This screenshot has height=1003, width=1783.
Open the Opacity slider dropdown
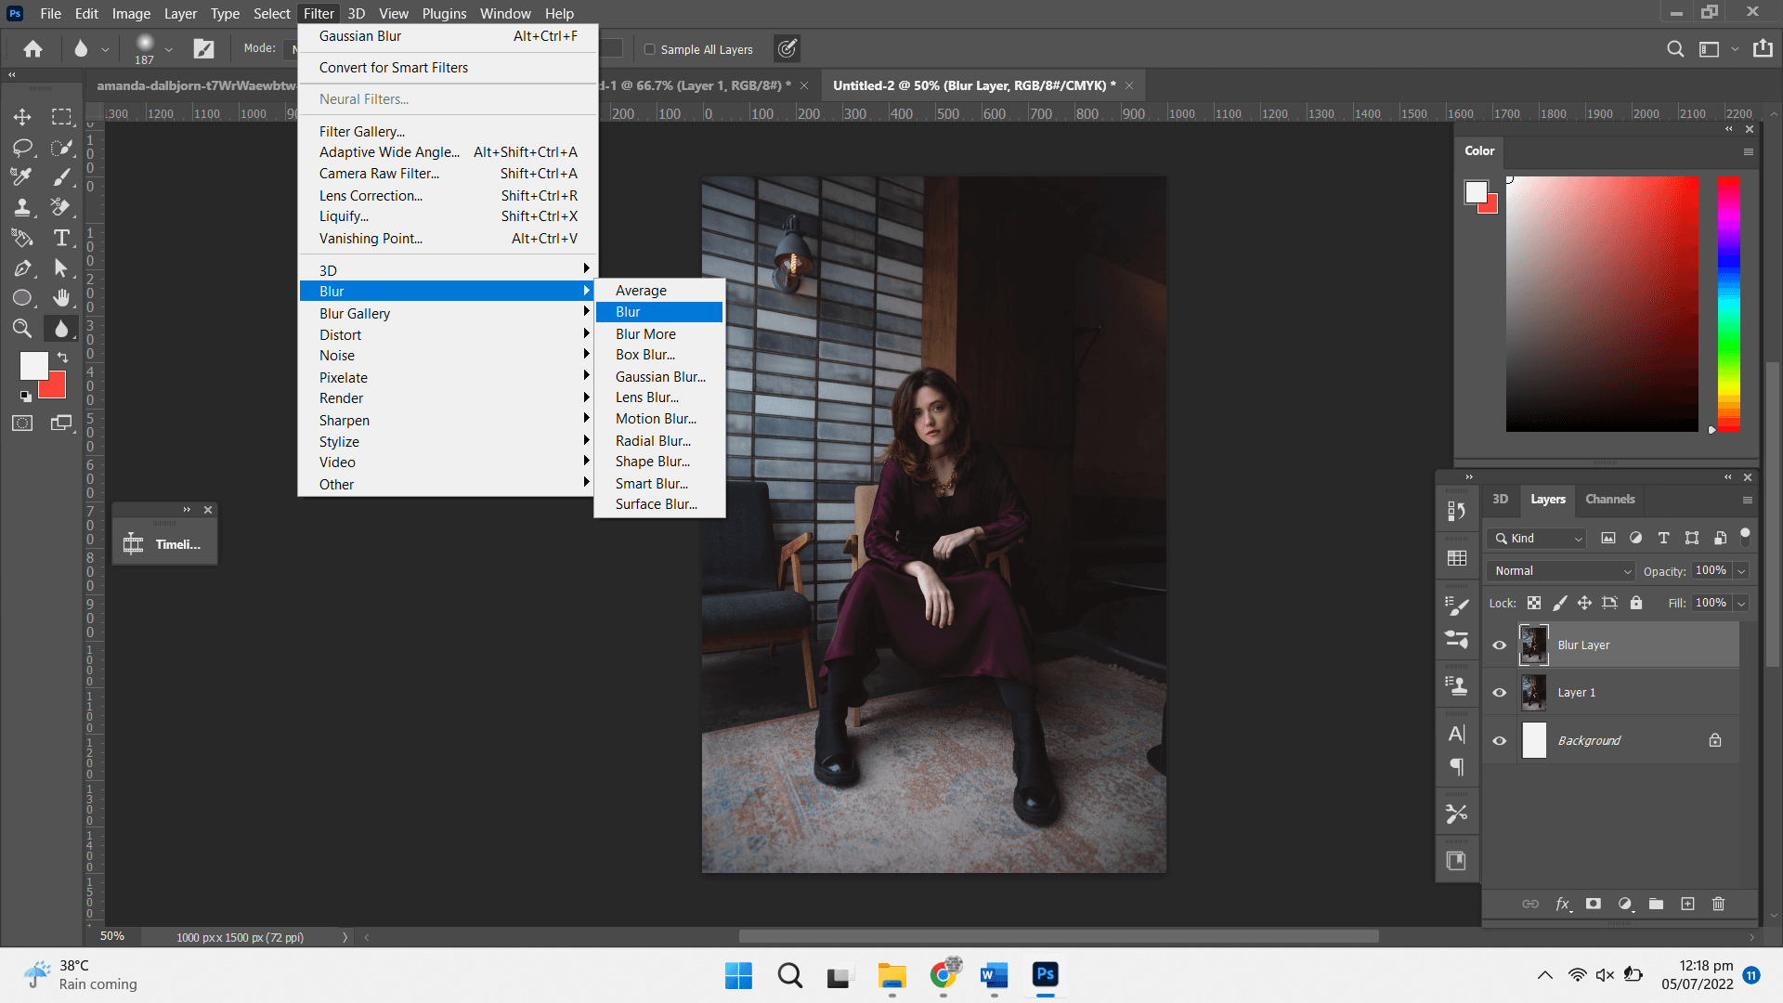[x=1741, y=571]
